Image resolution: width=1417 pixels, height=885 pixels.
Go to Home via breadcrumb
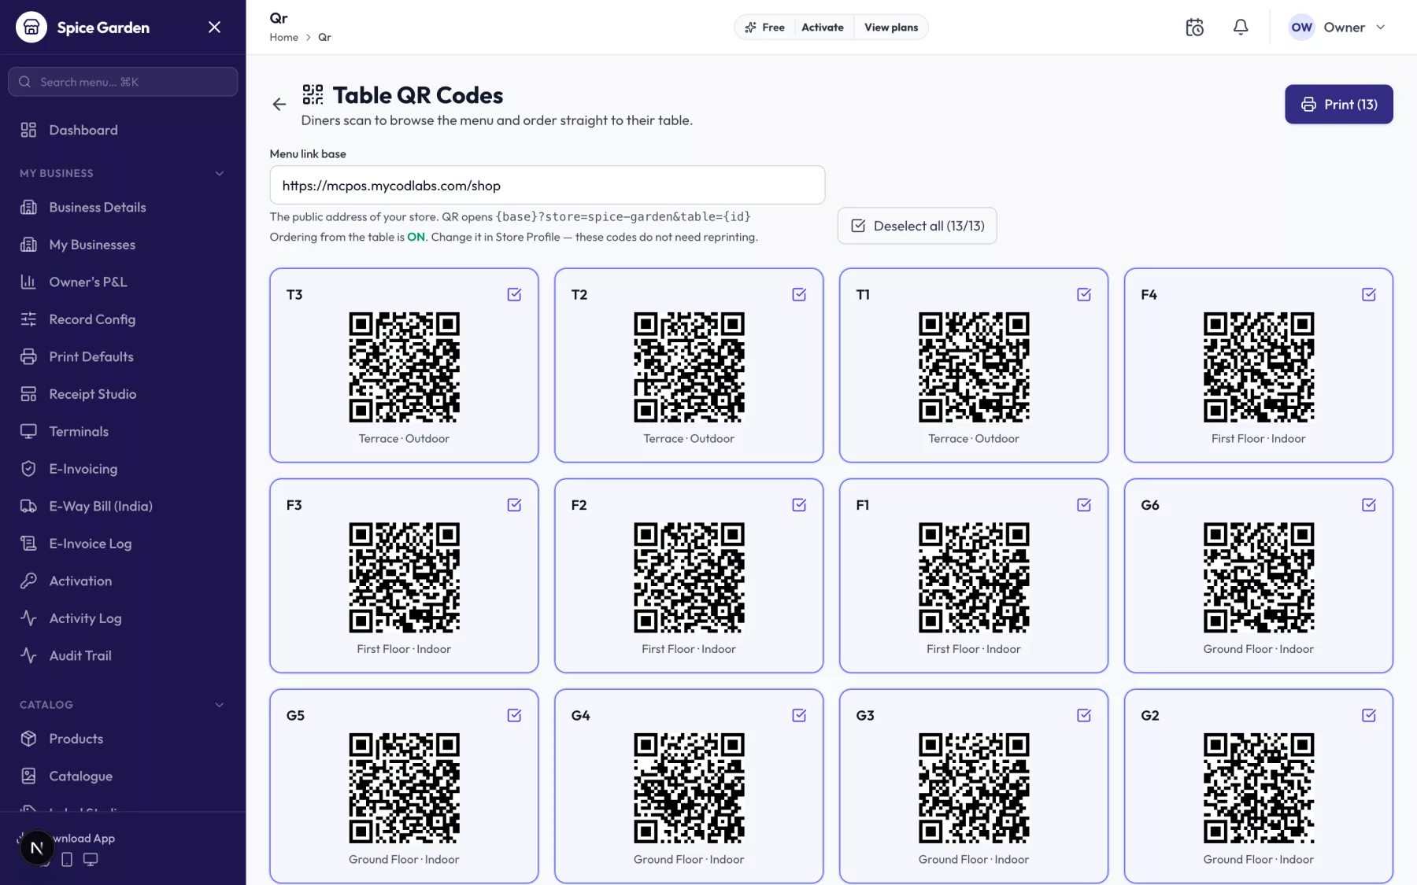pyautogui.click(x=283, y=38)
